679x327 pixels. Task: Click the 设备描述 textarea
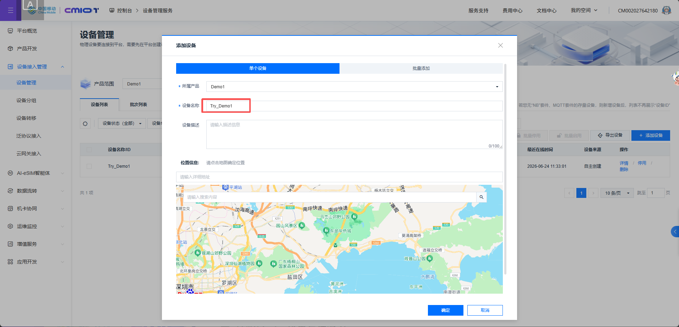pyautogui.click(x=354, y=134)
